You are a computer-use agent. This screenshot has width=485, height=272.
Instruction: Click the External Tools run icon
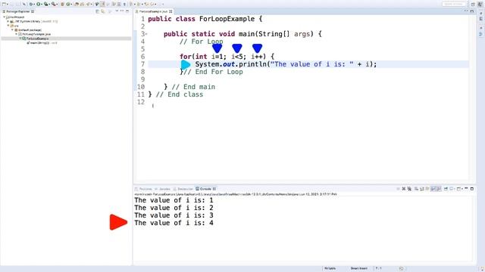coord(54,4)
